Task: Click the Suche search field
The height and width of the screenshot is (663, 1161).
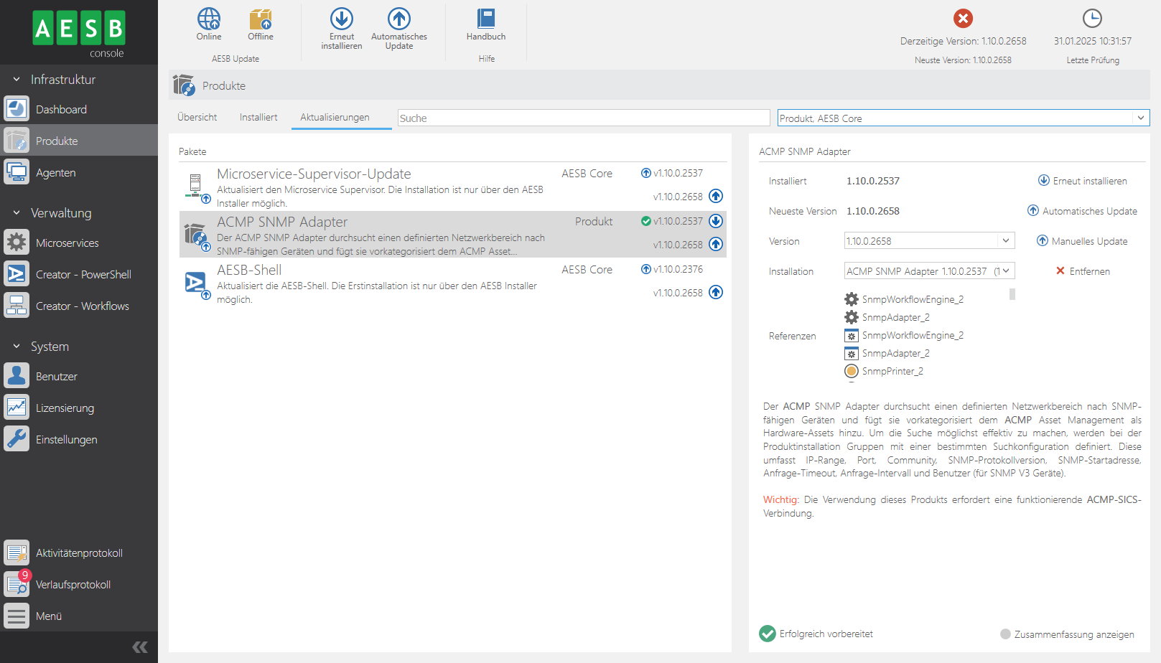Action: pos(583,118)
